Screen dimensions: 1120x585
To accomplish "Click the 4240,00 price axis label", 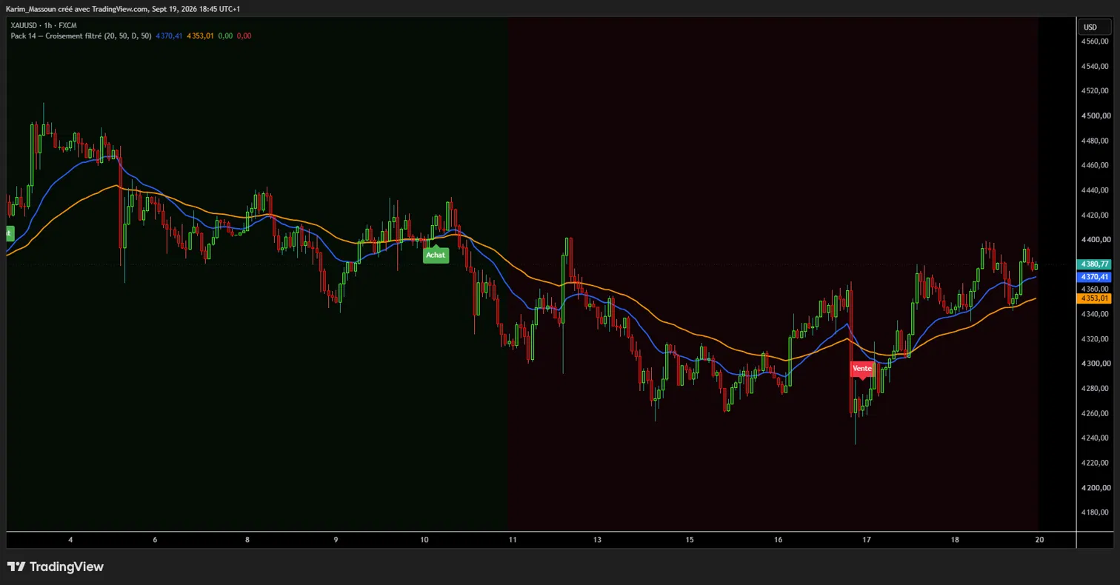I will [1095, 438].
